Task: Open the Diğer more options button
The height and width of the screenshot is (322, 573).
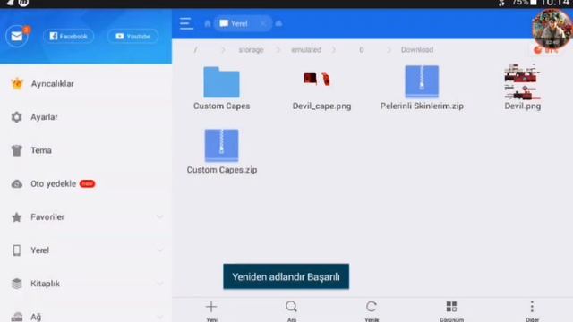Action: tap(532, 310)
